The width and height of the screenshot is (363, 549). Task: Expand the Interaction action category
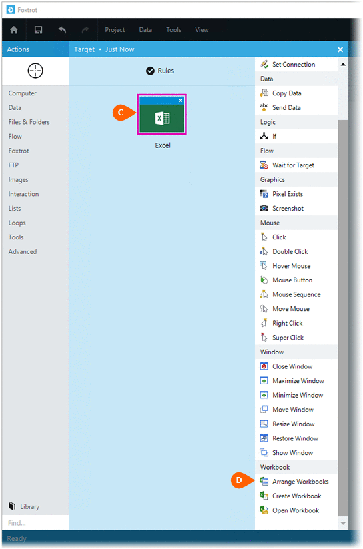pyautogui.click(x=23, y=194)
